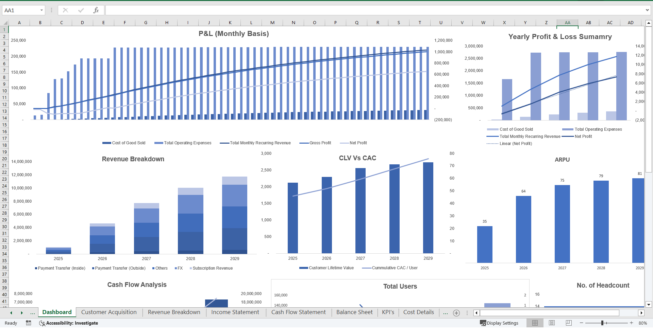Open the Income Statement sheet tab
The width and height of the screenshot is (653, 328).
coord(235,312)
